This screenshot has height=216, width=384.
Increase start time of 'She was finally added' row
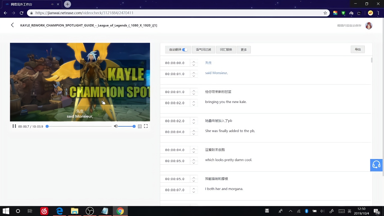[194, 119]
